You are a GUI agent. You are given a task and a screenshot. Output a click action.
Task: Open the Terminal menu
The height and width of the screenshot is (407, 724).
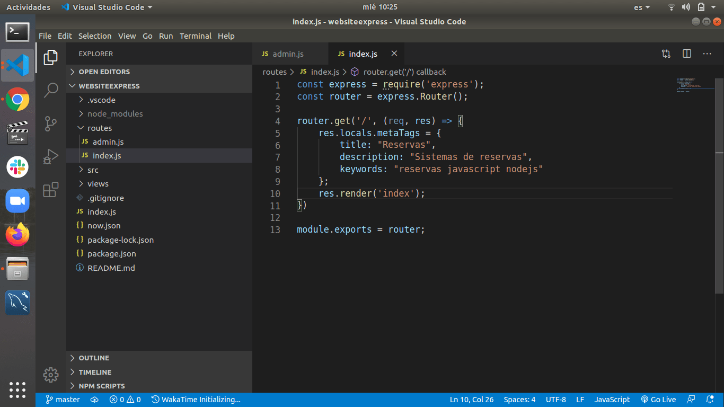point(195,36)
